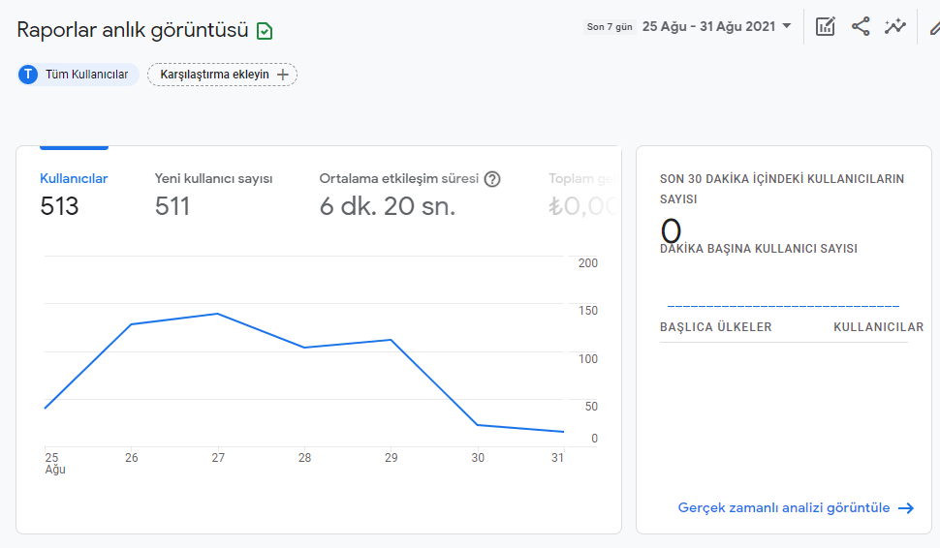This screenshot has height=548, width=940.
Task: Click the users-per-minute bar chart line
Action: pos(783,306)
